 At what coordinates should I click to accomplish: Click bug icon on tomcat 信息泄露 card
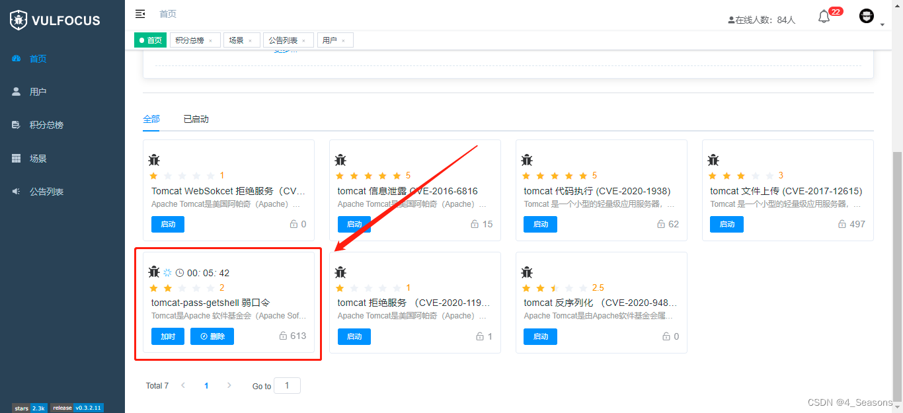(x=340, y=159)
